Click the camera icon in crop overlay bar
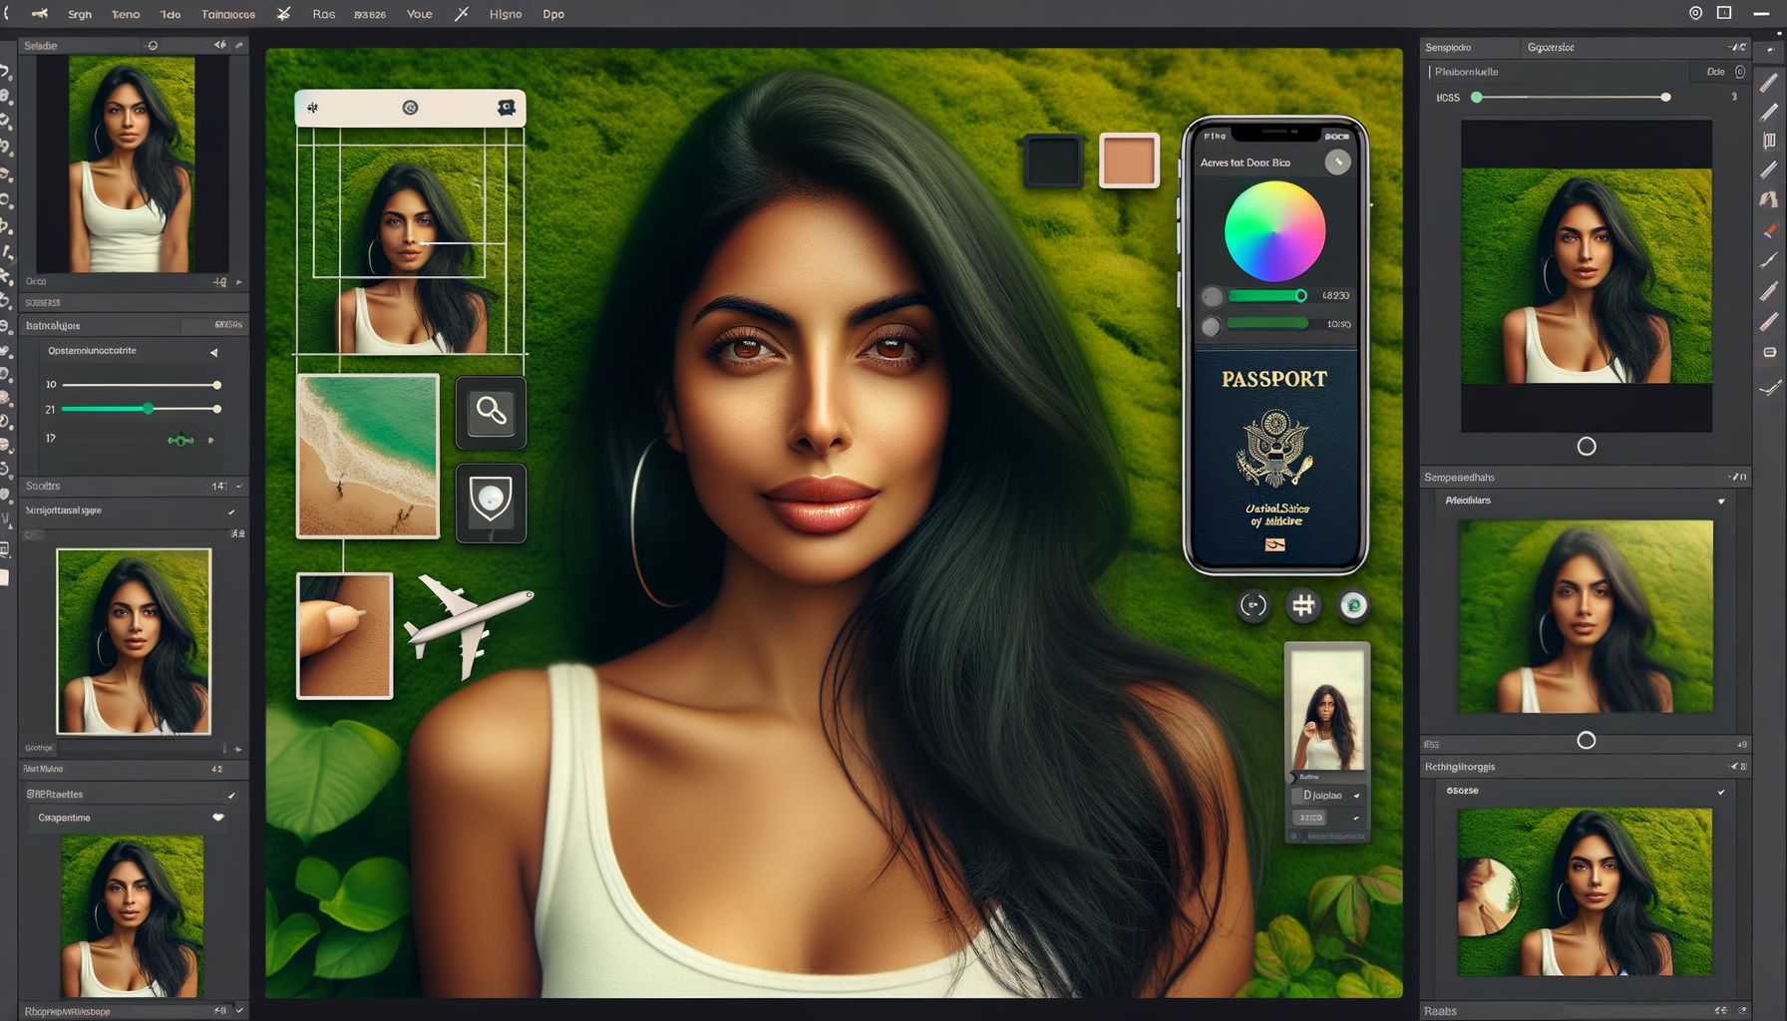The width and height of the screenshot is (1787, 1021). click(x=506, y=108)
